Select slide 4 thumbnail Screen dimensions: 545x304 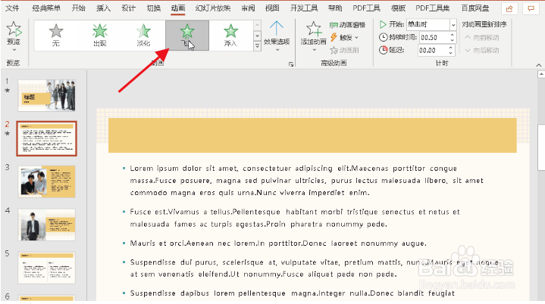pos(46,225)
